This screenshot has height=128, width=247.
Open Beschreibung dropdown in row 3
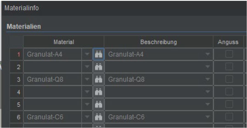pyautogui.click(x=208, y=79)
